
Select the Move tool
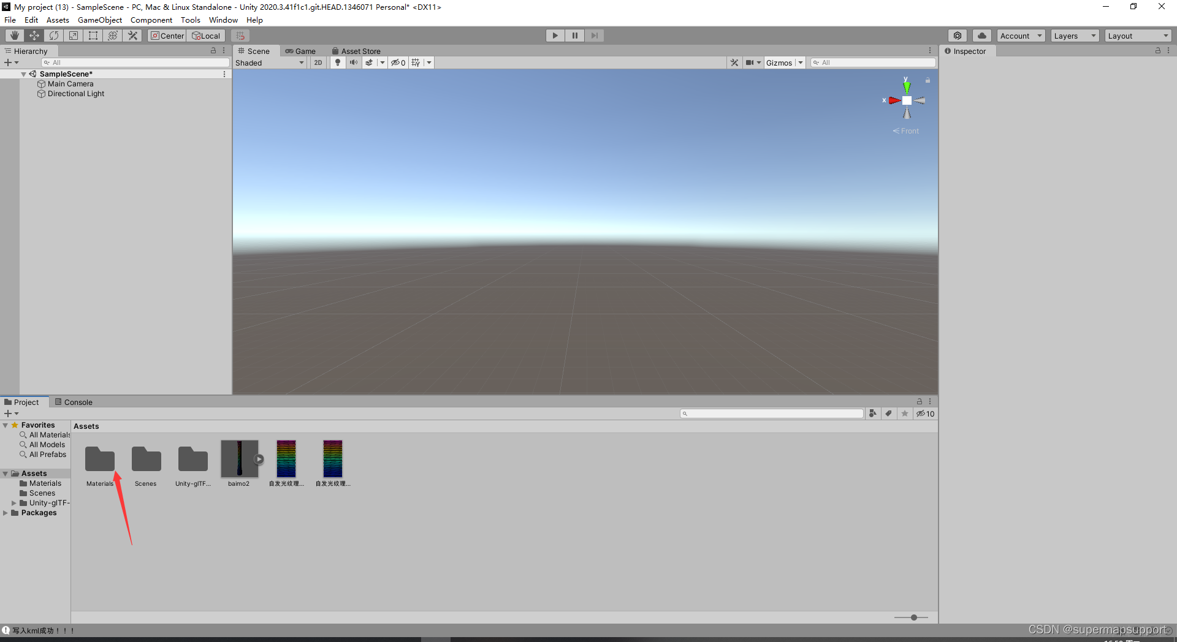(x=34, y=35)
